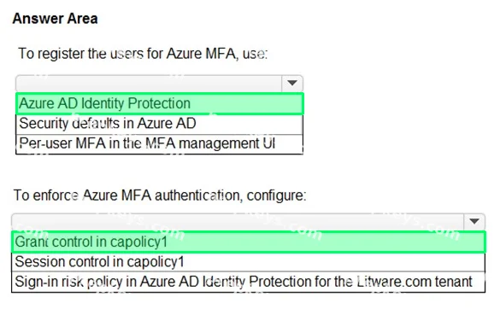Choose Security defaults in Azure AD
500x309 pixels.
pos(160,124)
